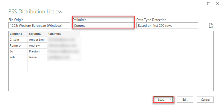Close the dialog with the X icon
The image size is (222, 111).
click(x=218, y=4)
